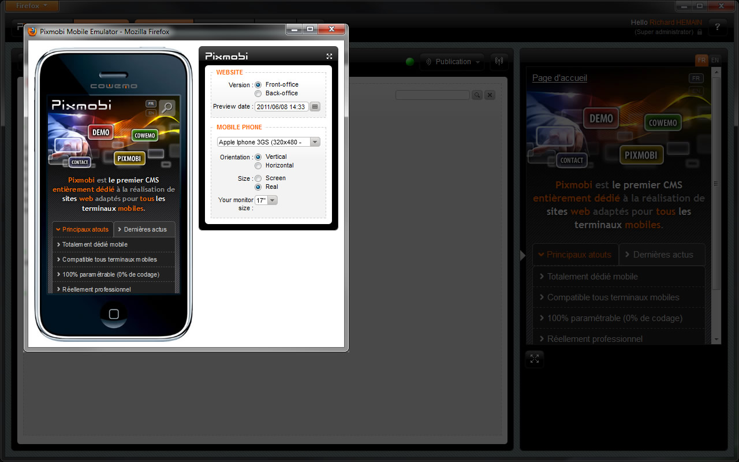This screenshot has height=462, width=739.
Task: Expand the Pixmobi emulator panel to fullscreen
Action: 329,56
